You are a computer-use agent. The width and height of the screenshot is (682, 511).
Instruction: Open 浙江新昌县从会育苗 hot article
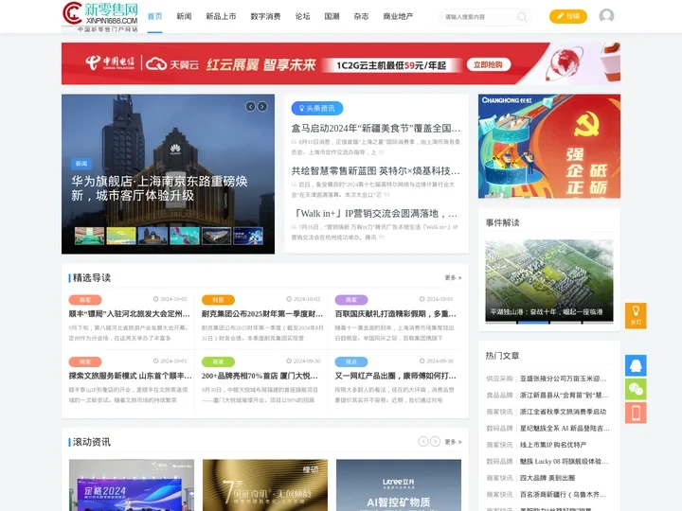pos(565,395)
